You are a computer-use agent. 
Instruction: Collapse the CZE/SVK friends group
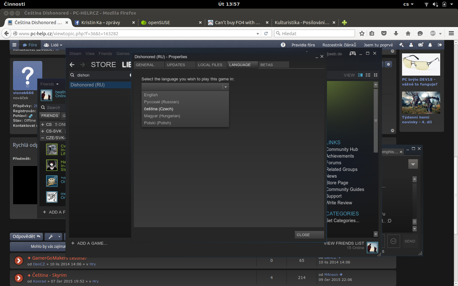43,138
